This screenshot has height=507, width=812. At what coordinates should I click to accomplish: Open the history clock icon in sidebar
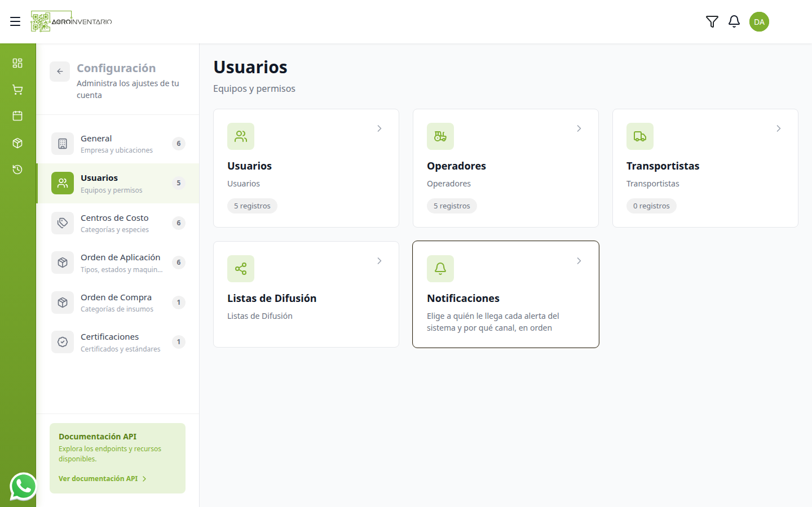click(17, 170)
